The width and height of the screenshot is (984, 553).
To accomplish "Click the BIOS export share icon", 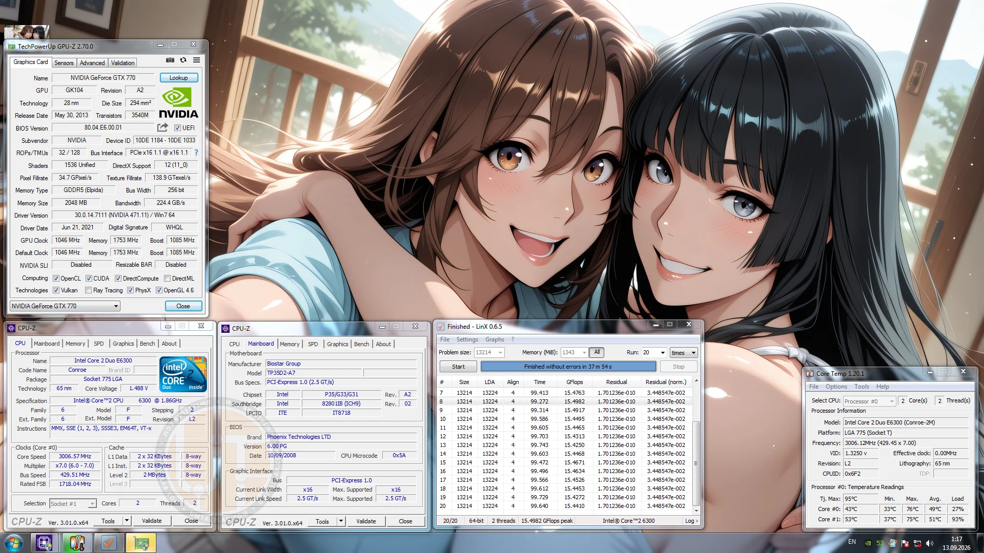I will click(x=162, y=127).
